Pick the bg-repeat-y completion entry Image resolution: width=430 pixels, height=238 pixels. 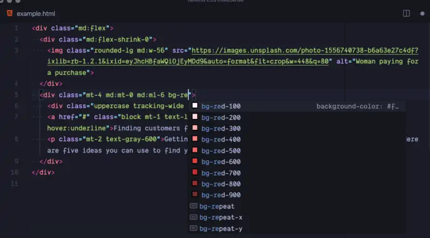coord(297,228)
